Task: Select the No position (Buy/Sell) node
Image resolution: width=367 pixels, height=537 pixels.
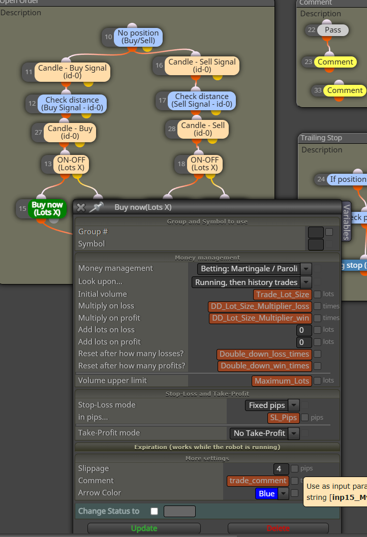Action: coord(138,37)
